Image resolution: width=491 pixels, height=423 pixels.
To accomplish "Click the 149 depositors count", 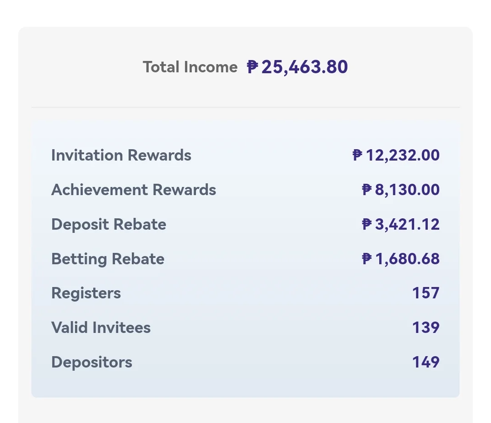I will tap(426, 362).
